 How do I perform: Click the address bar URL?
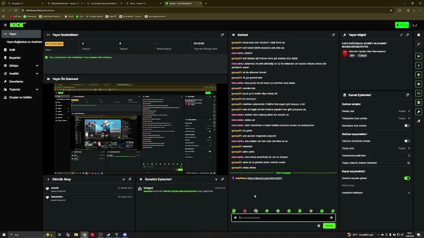coord(40,10)
